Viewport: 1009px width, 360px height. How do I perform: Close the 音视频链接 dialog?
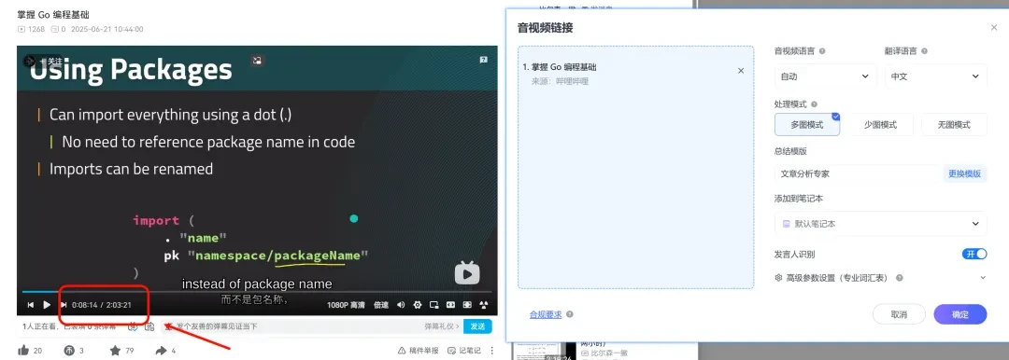[x=994, y=28]
